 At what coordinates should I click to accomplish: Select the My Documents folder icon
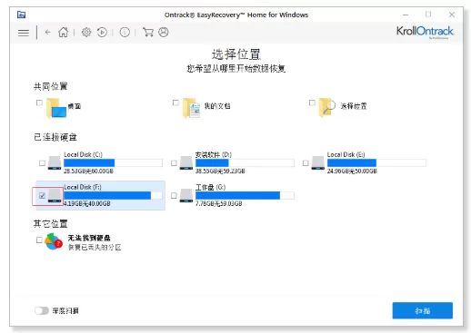click(x=191, y=108)
